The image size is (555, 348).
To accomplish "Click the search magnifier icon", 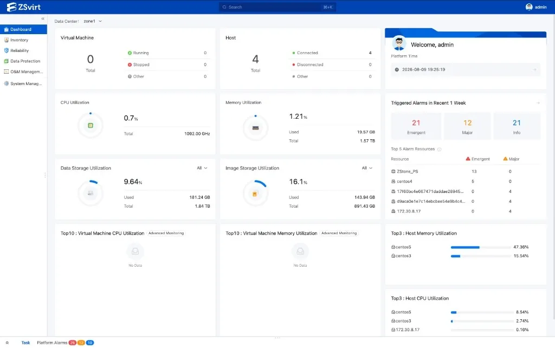I will pos(224,7).
